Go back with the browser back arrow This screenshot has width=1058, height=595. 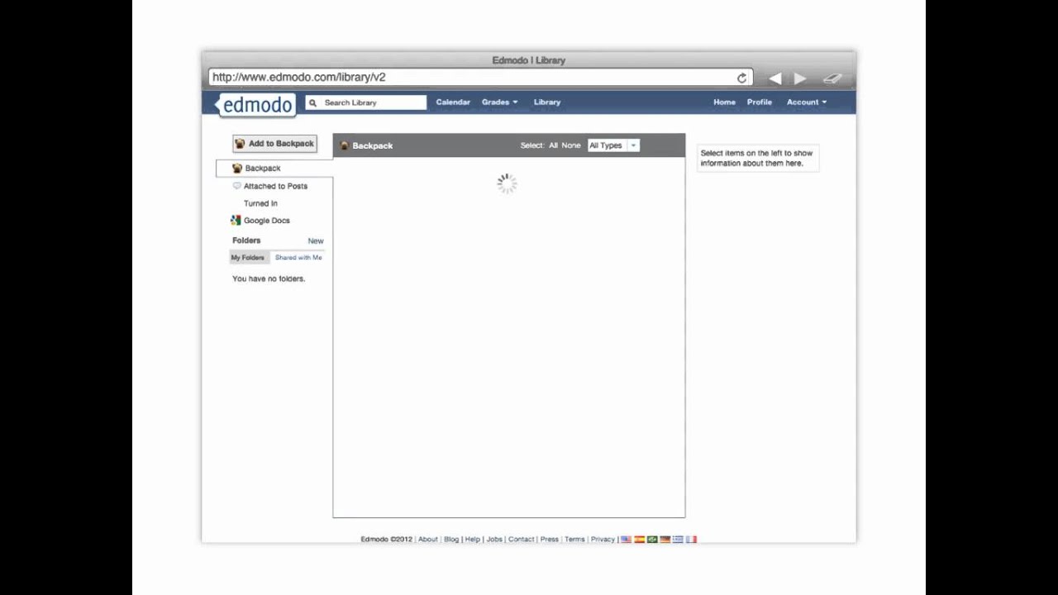point(774,79)
